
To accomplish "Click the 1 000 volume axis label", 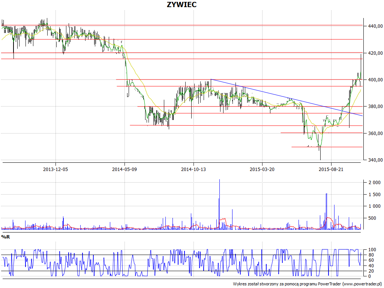I will pyautogui.click(x=375, y=206).
